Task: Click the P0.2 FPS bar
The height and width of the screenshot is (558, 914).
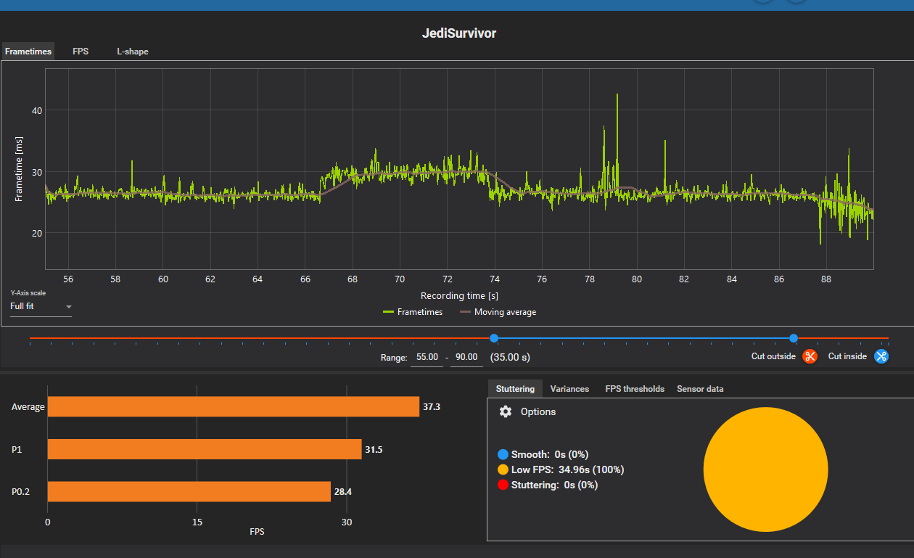Action: point(189,492)
